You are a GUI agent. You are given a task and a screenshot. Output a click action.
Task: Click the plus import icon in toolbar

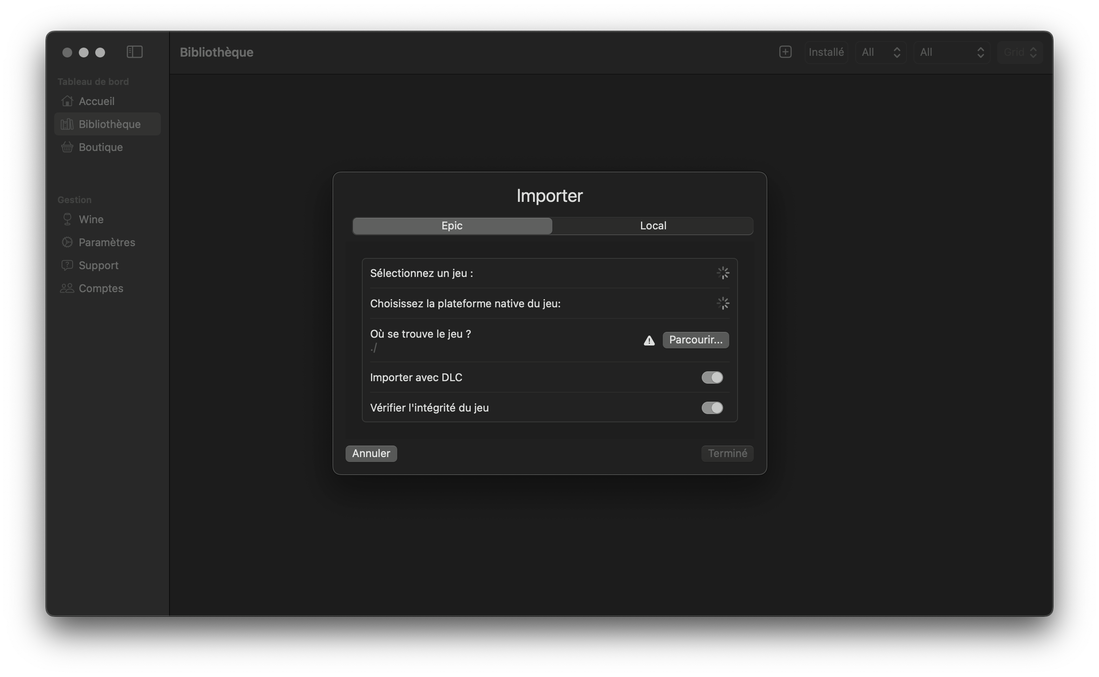[x=785, y=52]
